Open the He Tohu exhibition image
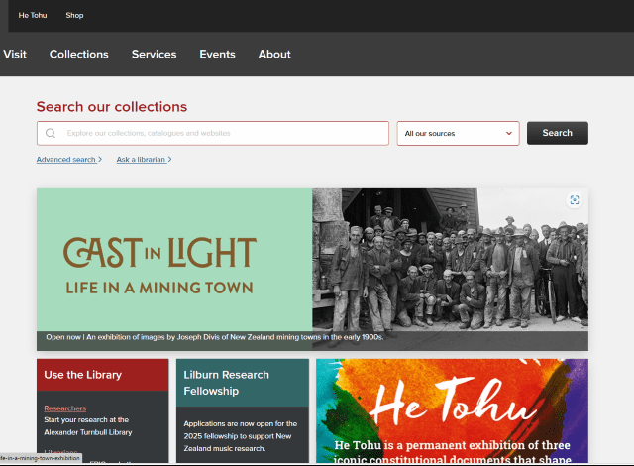The image size is (634, 466). tap(452, 410)
